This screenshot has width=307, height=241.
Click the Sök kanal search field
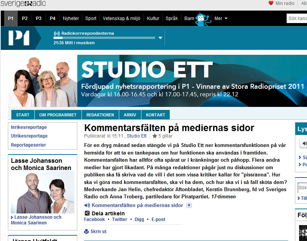[x=297, y=19]
